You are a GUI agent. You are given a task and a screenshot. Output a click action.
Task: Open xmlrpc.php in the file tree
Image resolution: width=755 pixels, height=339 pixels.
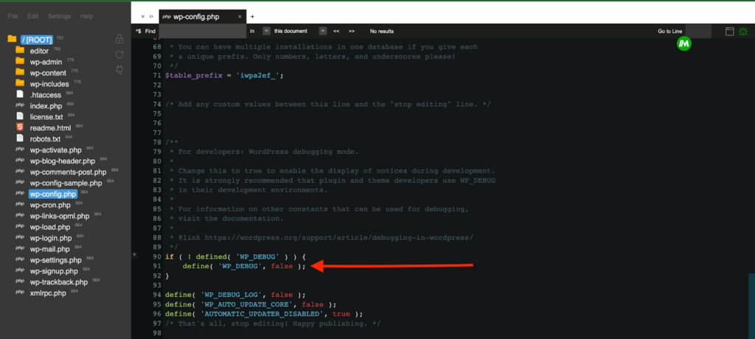coord(48,293)
